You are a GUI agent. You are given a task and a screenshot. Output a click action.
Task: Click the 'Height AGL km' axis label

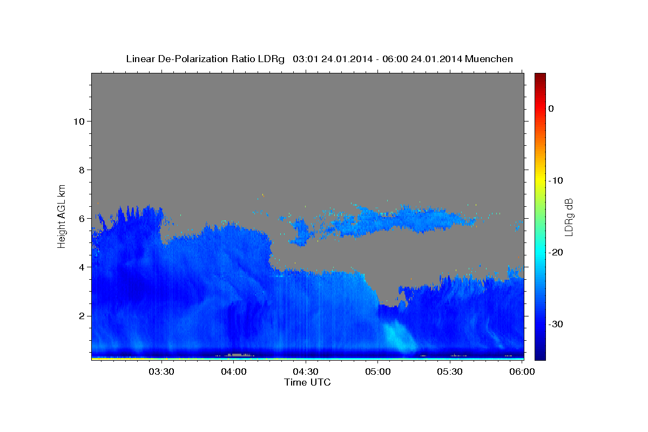(x=62, y=215)
